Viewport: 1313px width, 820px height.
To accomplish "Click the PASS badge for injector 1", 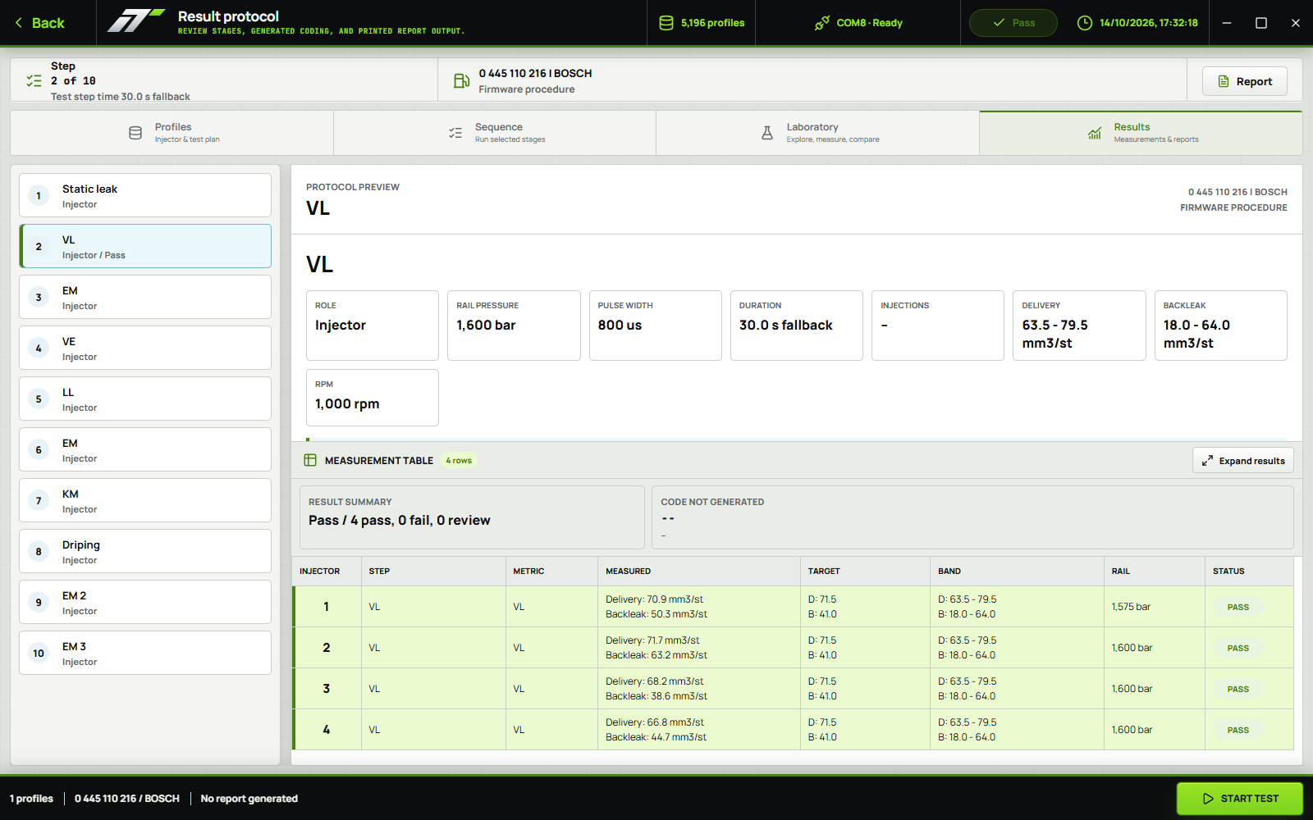I will tap(1238, 607).
